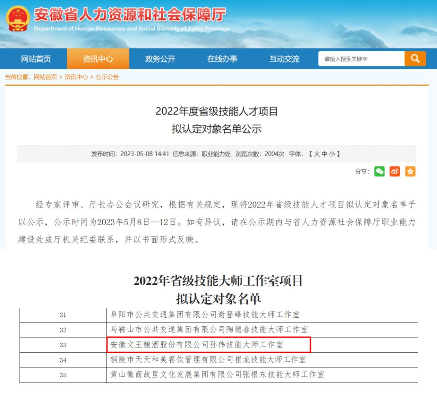
Task: Click the orange search magnifier button
Action: (x=415, y=59)
